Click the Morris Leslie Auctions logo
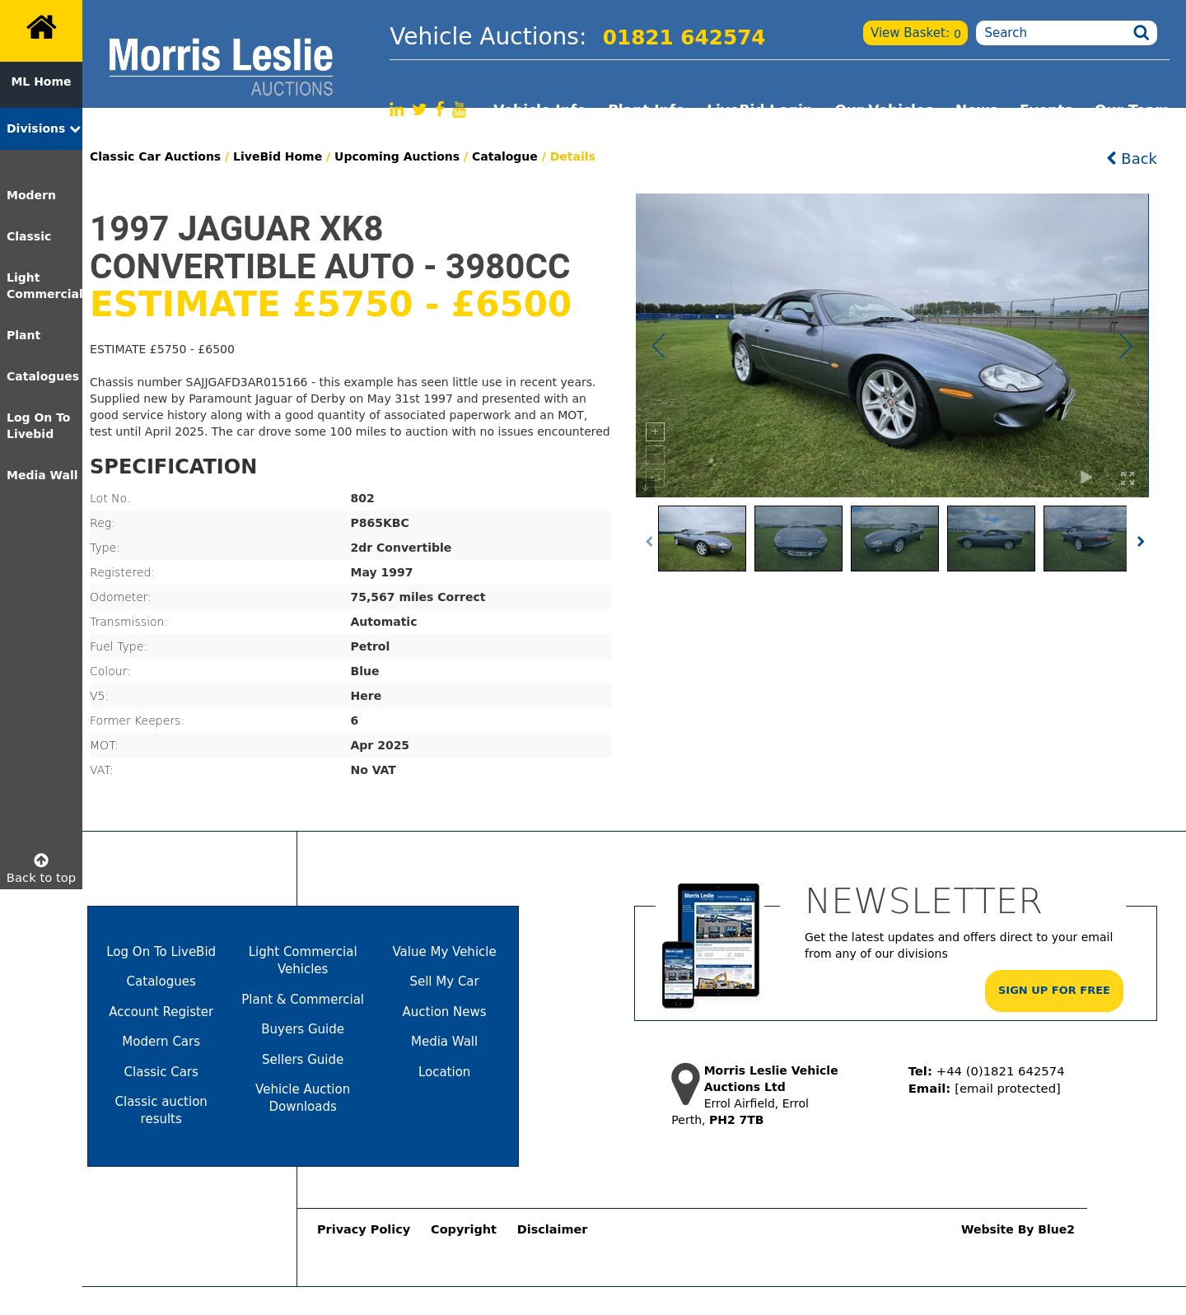The image size is (1186, 1315). (221, 68)
